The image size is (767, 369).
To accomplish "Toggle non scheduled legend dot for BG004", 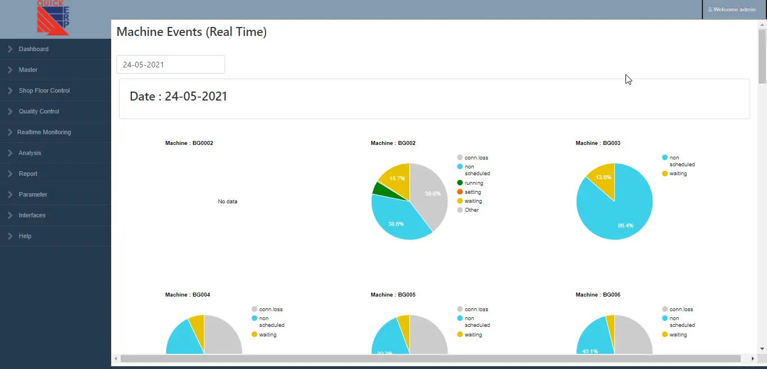I will 254,318.
